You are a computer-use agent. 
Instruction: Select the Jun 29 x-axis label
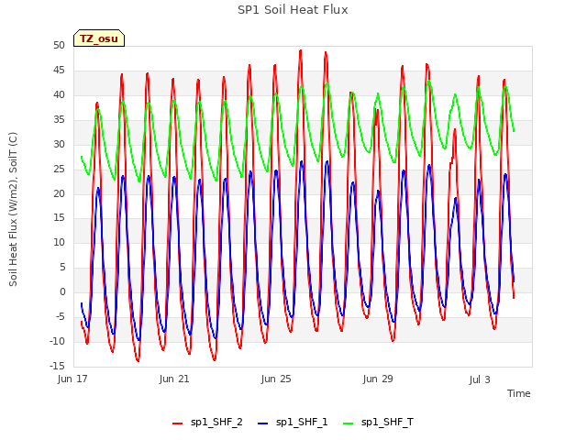(378, 379)
